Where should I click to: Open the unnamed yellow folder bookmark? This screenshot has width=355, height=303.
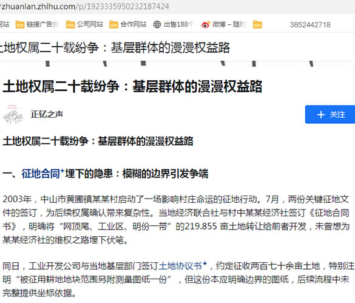(257, 24)
